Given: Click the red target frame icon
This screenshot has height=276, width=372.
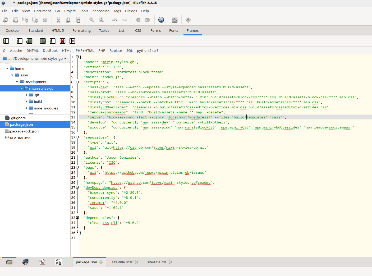Looking at the screenshot, I should pos(72,41).
